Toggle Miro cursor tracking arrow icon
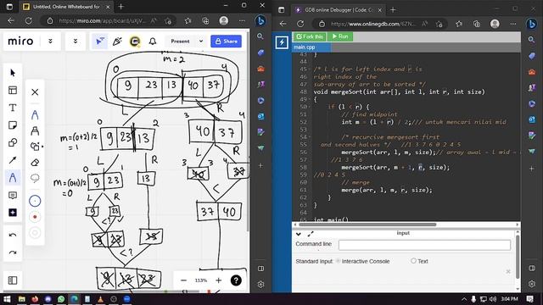 click(x=100, y=42)
